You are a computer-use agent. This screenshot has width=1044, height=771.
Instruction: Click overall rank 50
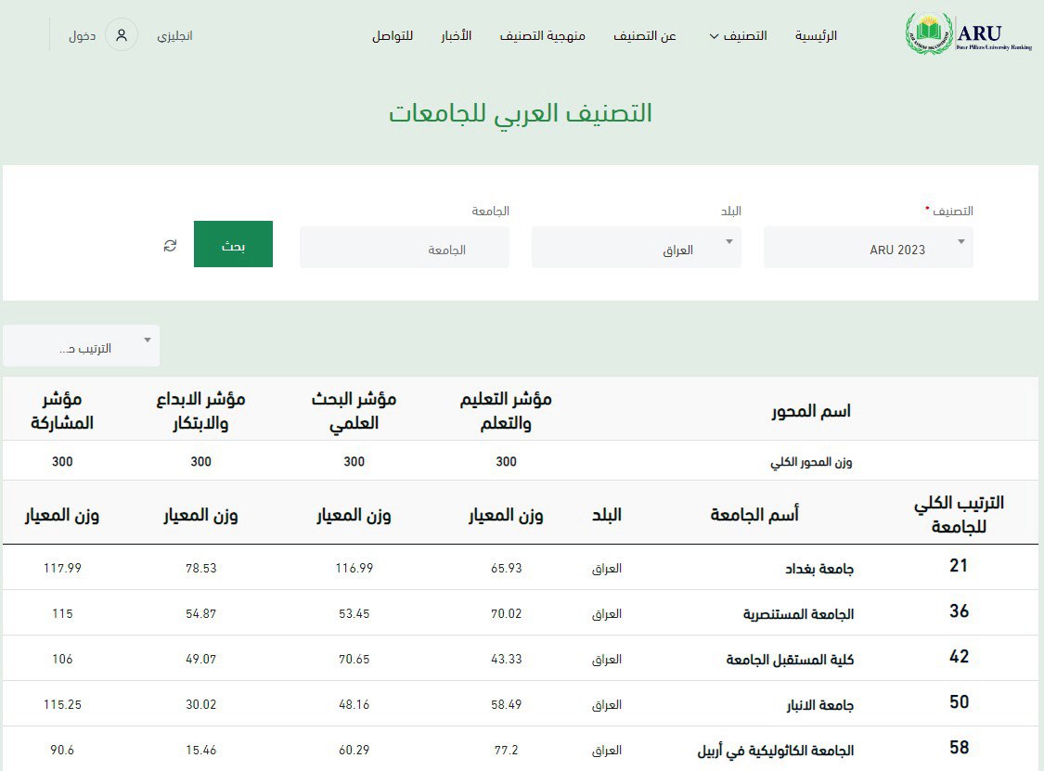(959, 701)
